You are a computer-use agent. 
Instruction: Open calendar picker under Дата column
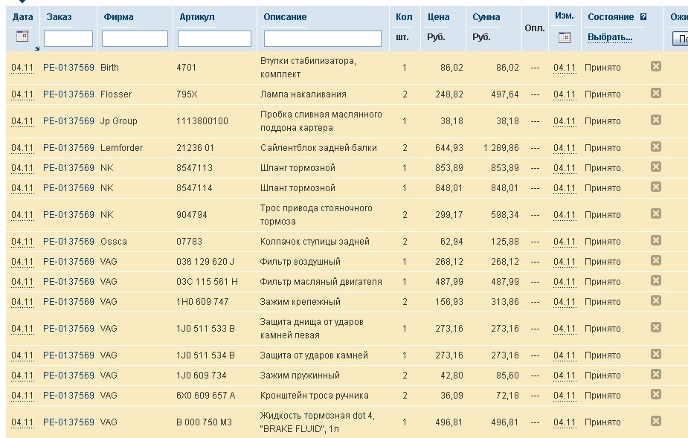[22, 36]
